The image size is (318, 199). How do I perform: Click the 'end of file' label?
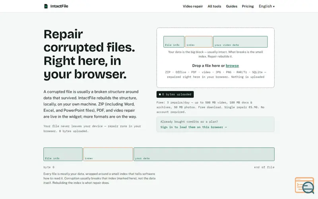(264, 167)
